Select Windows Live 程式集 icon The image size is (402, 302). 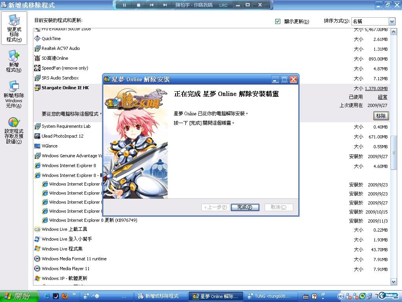37,249
